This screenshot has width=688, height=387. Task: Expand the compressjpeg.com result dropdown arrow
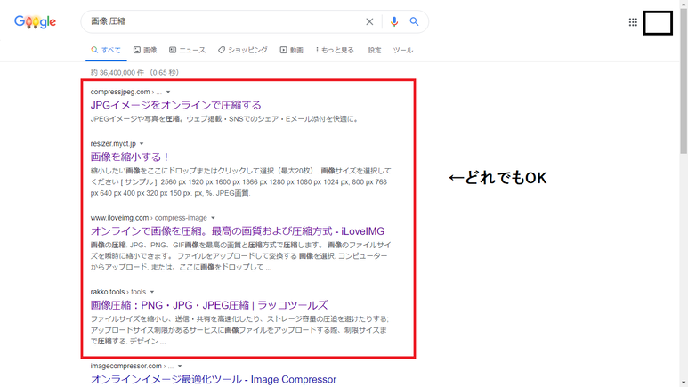pyautogui.click(x=168, y=93)
